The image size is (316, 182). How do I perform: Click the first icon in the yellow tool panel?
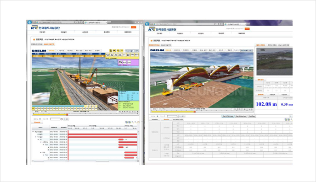pyautogui.click(x=107, y=55)
